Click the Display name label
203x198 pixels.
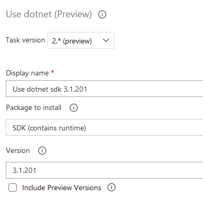click(27, 73)
